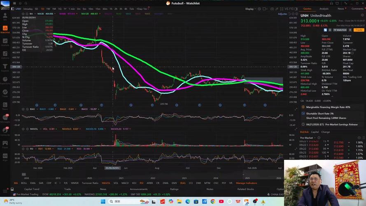Switch to the Capital tab beside Bid/Ask
Screen dimensions: 366x206
coord(315,132)
